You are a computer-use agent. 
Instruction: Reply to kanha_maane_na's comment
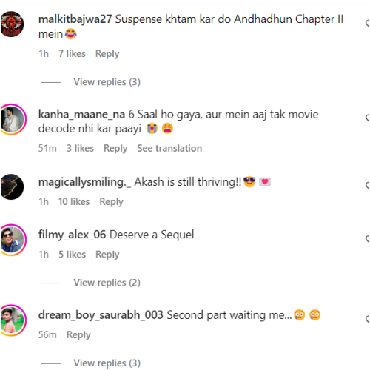pos(115,149)
